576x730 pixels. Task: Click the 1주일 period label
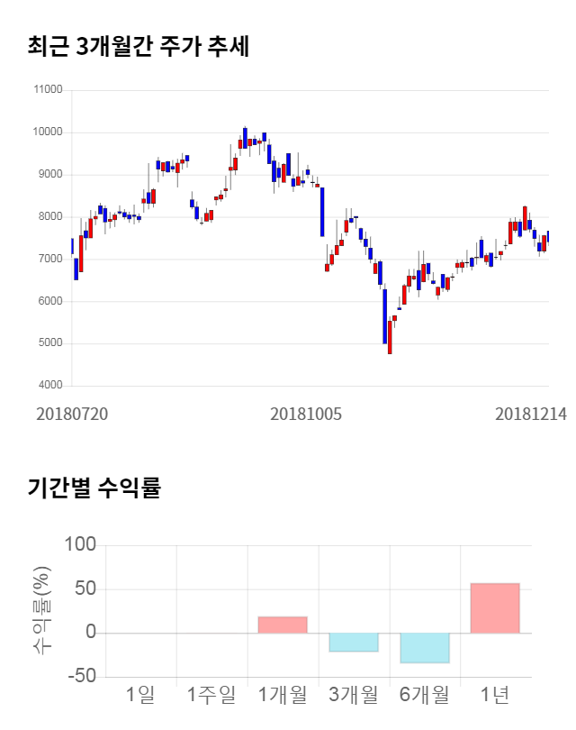(211, 695)
